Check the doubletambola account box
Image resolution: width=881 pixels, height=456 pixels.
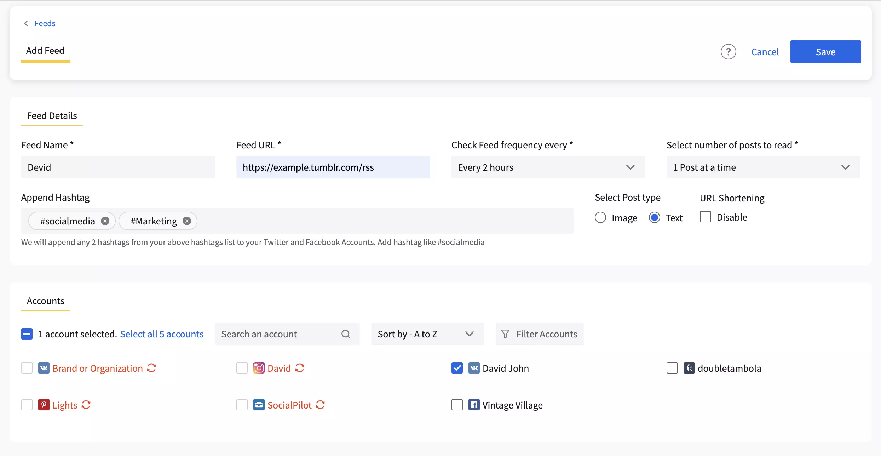pyautogui.click(x=672, y=368)
